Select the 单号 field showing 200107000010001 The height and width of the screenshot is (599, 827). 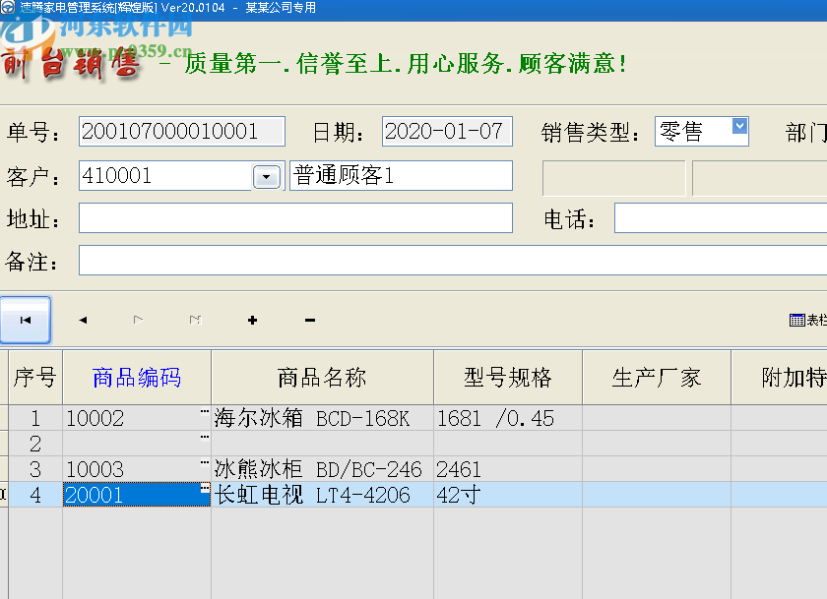pyautogui.click(x=180, y=131)
